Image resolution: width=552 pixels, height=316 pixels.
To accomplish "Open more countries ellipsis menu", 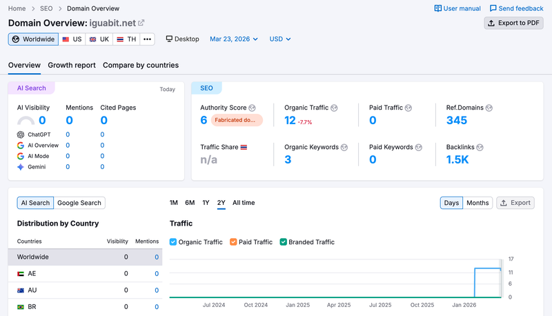I will click(x=147, y=39).
